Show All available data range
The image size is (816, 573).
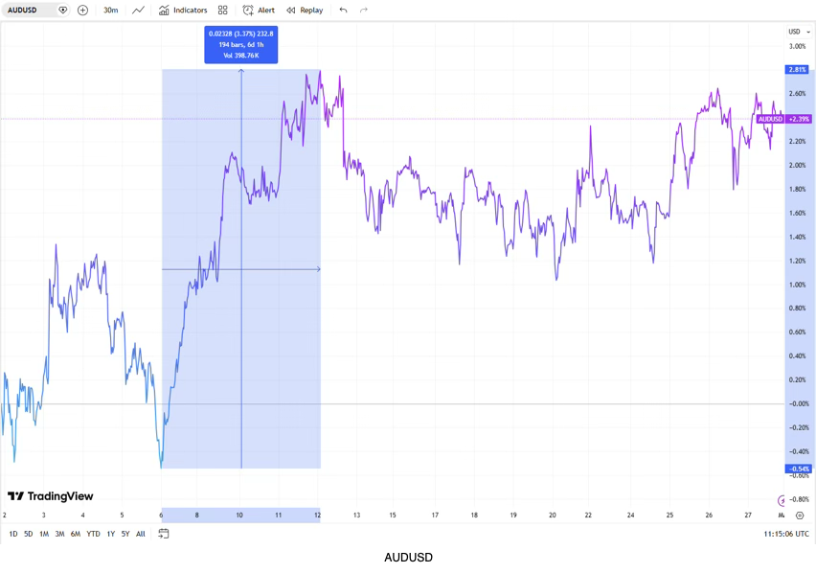pos(141,534)
